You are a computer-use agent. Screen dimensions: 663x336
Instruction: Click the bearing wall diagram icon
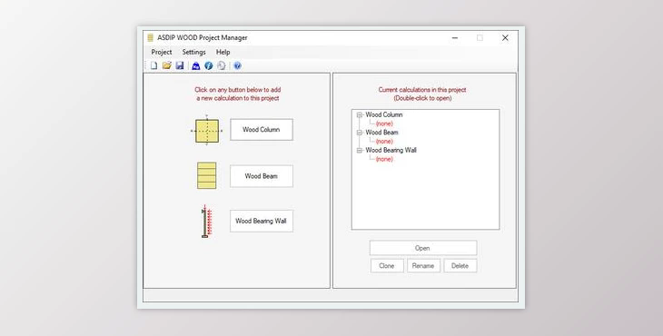coord(206,221)
